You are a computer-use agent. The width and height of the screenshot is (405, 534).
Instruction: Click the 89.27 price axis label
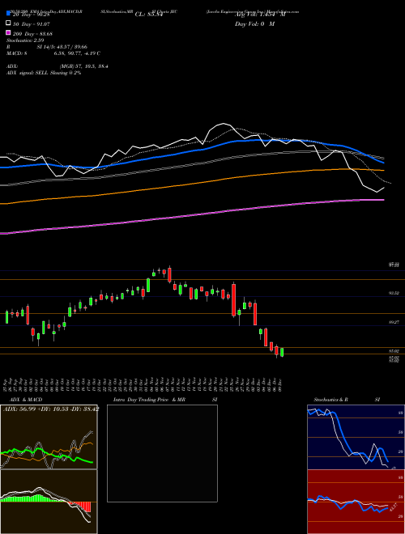[394, 322]
